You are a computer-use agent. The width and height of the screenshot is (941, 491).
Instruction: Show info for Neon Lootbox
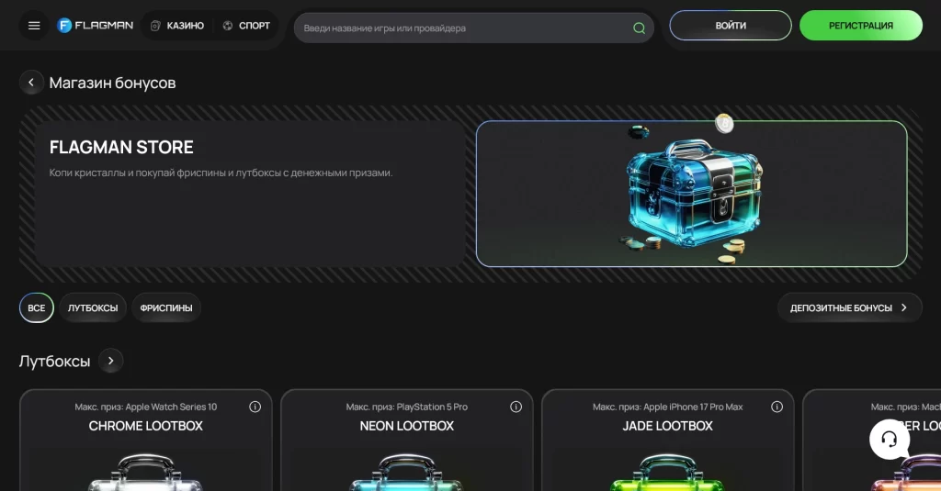[516, 407]
